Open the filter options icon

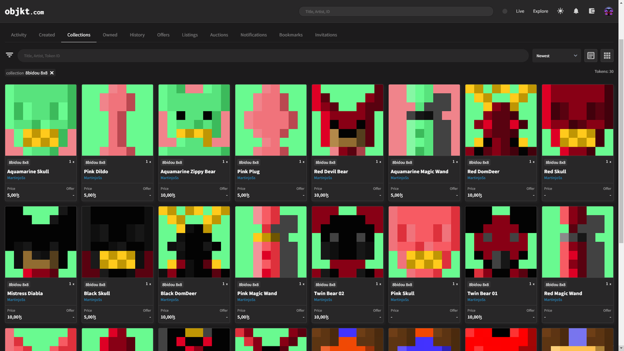click(x=9, y=55)
